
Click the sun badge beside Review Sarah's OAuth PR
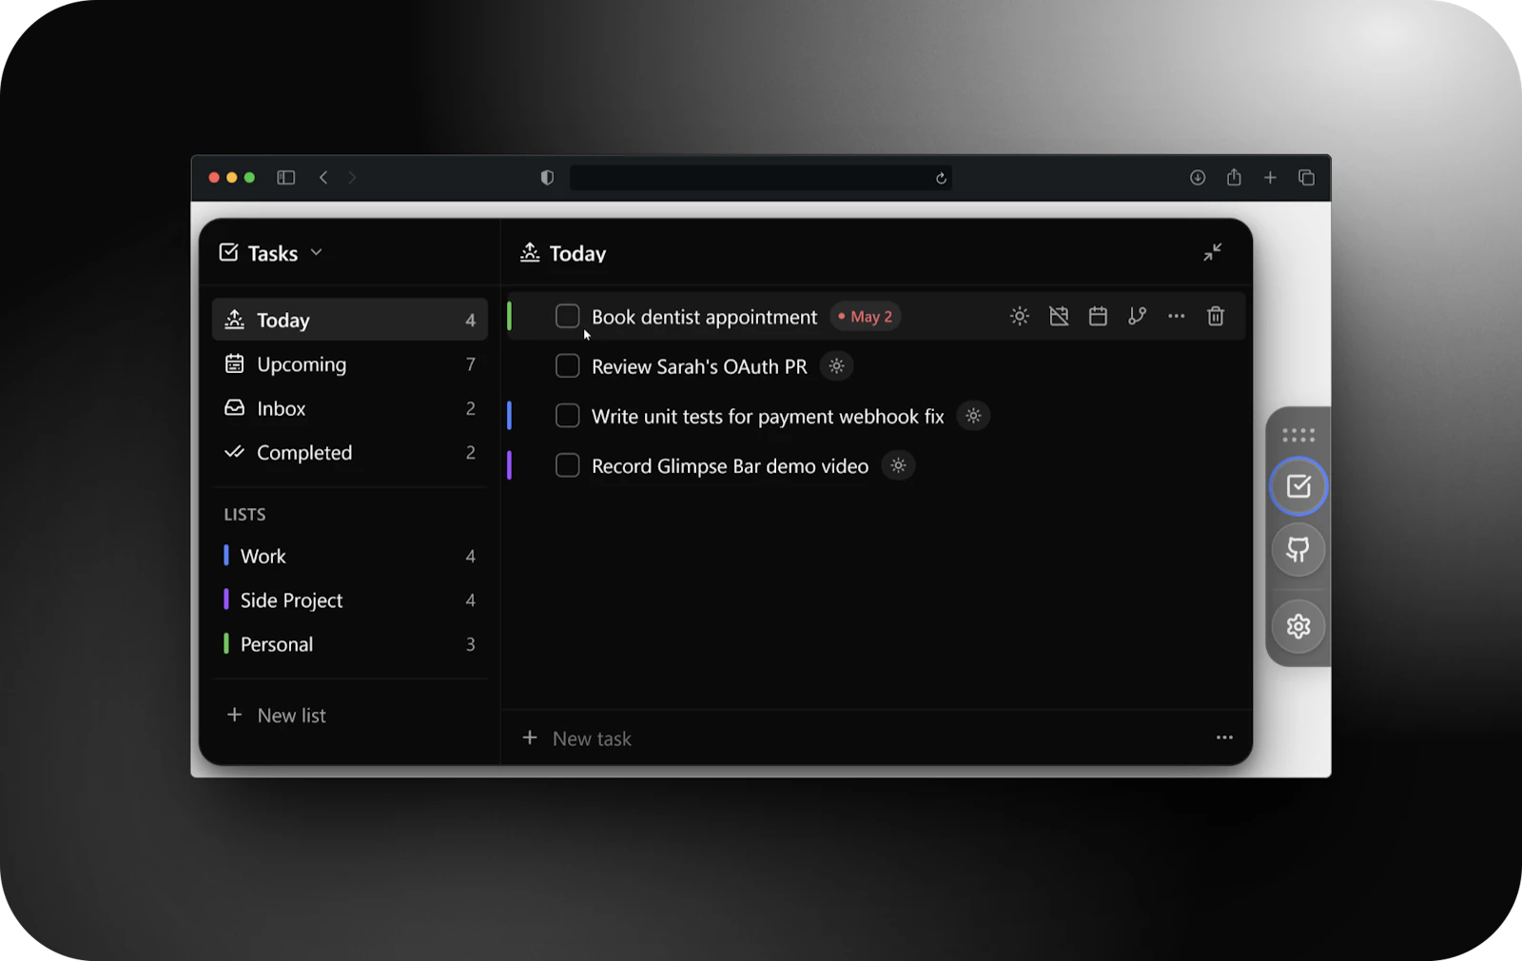coord(836,366)
